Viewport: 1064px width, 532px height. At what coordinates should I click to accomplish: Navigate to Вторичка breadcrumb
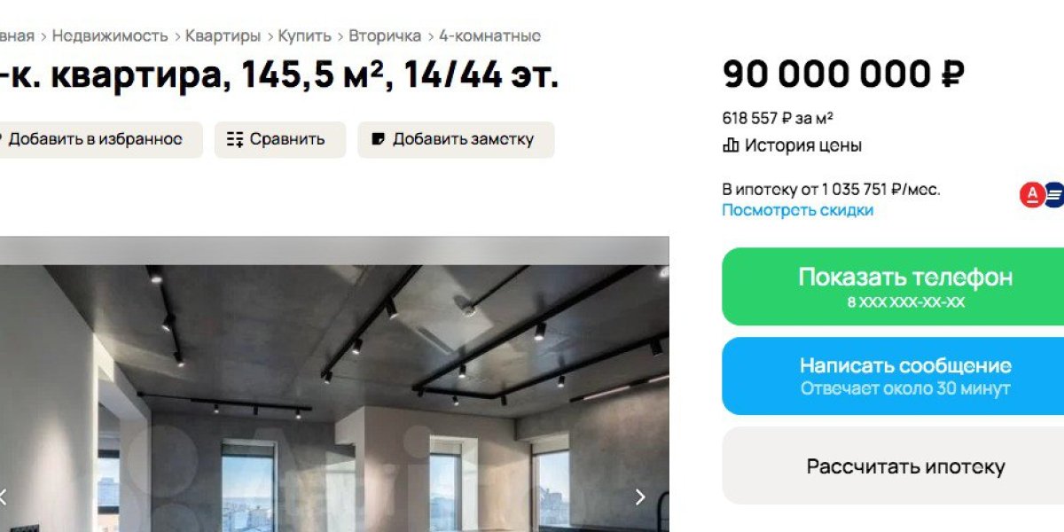pos(385,36)
